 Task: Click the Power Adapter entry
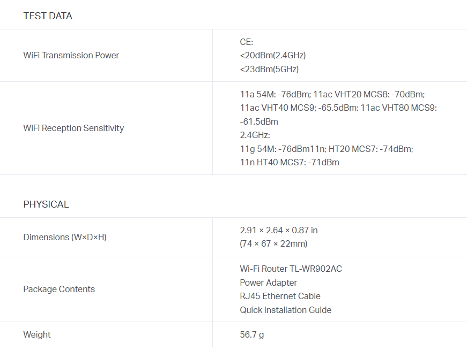coord(268,283)
